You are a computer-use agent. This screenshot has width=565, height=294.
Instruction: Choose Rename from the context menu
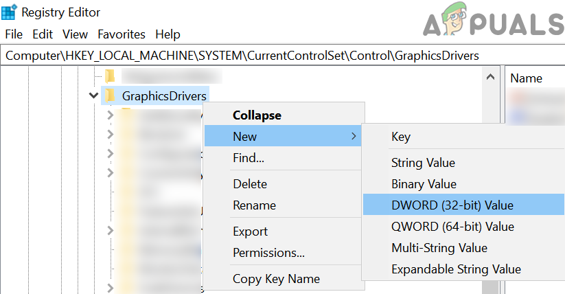coord(254,205)
